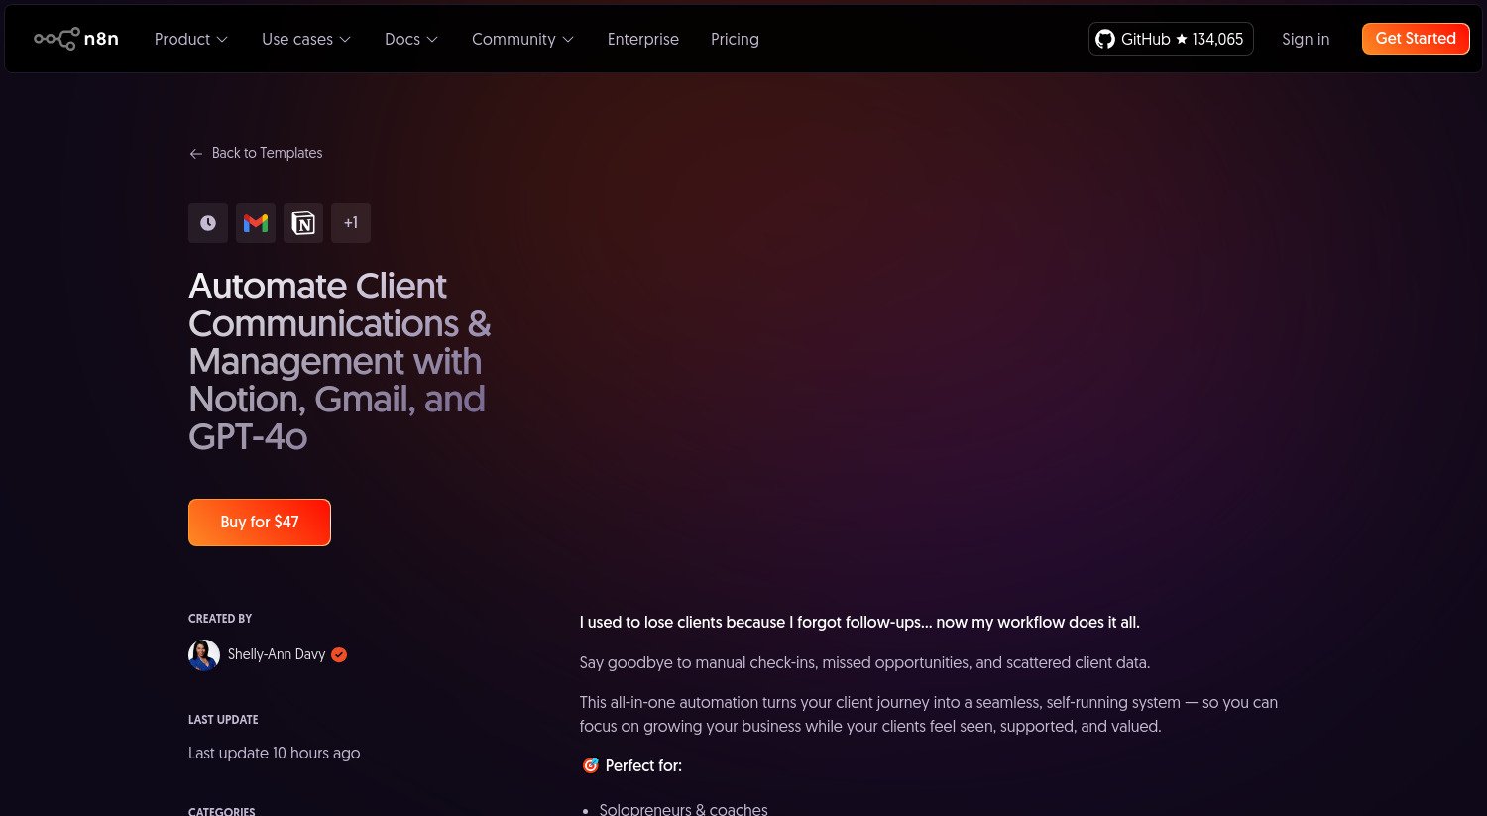Open the Sign in link
The height and width of the screenshot is (816, 1487).
point(1306,39)
